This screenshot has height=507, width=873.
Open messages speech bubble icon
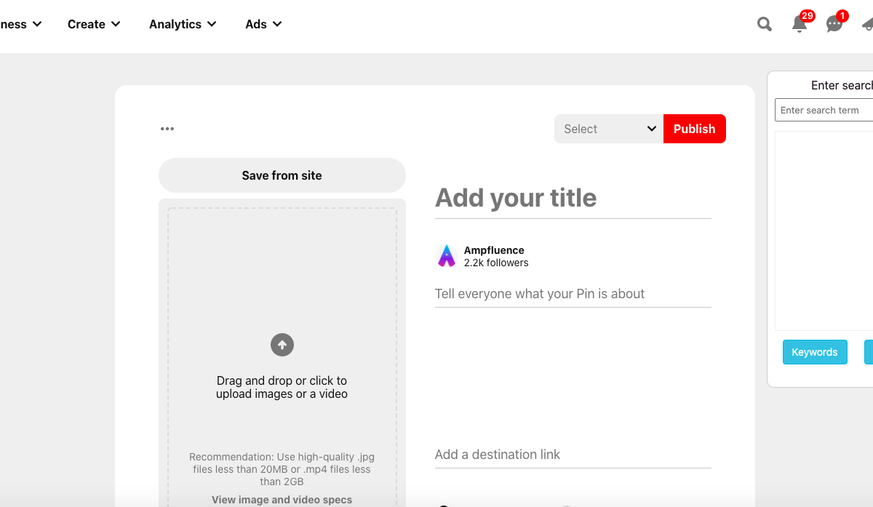click(x=834, y=24)
